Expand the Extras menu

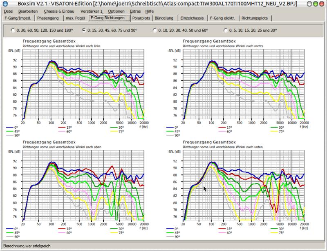pyautogui.click(x=135, y=11)
